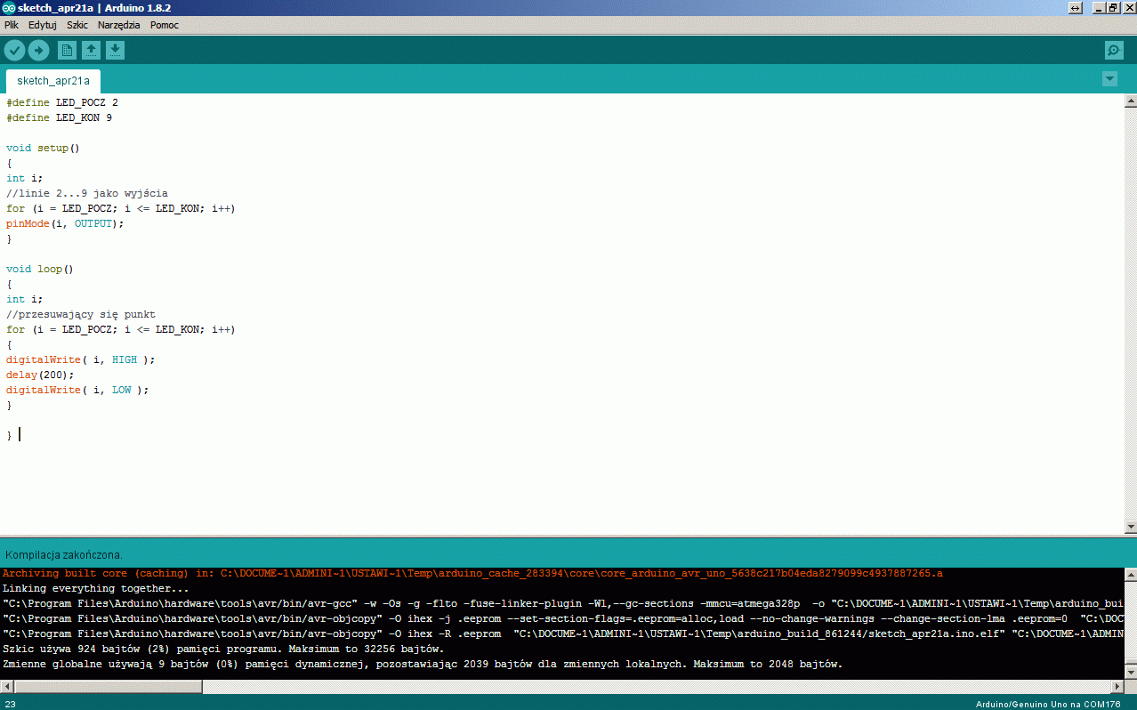Select the sketch_apr21a tab
Image resolution: width=1137 pixels, height=710 pixels.
(53, 80)
